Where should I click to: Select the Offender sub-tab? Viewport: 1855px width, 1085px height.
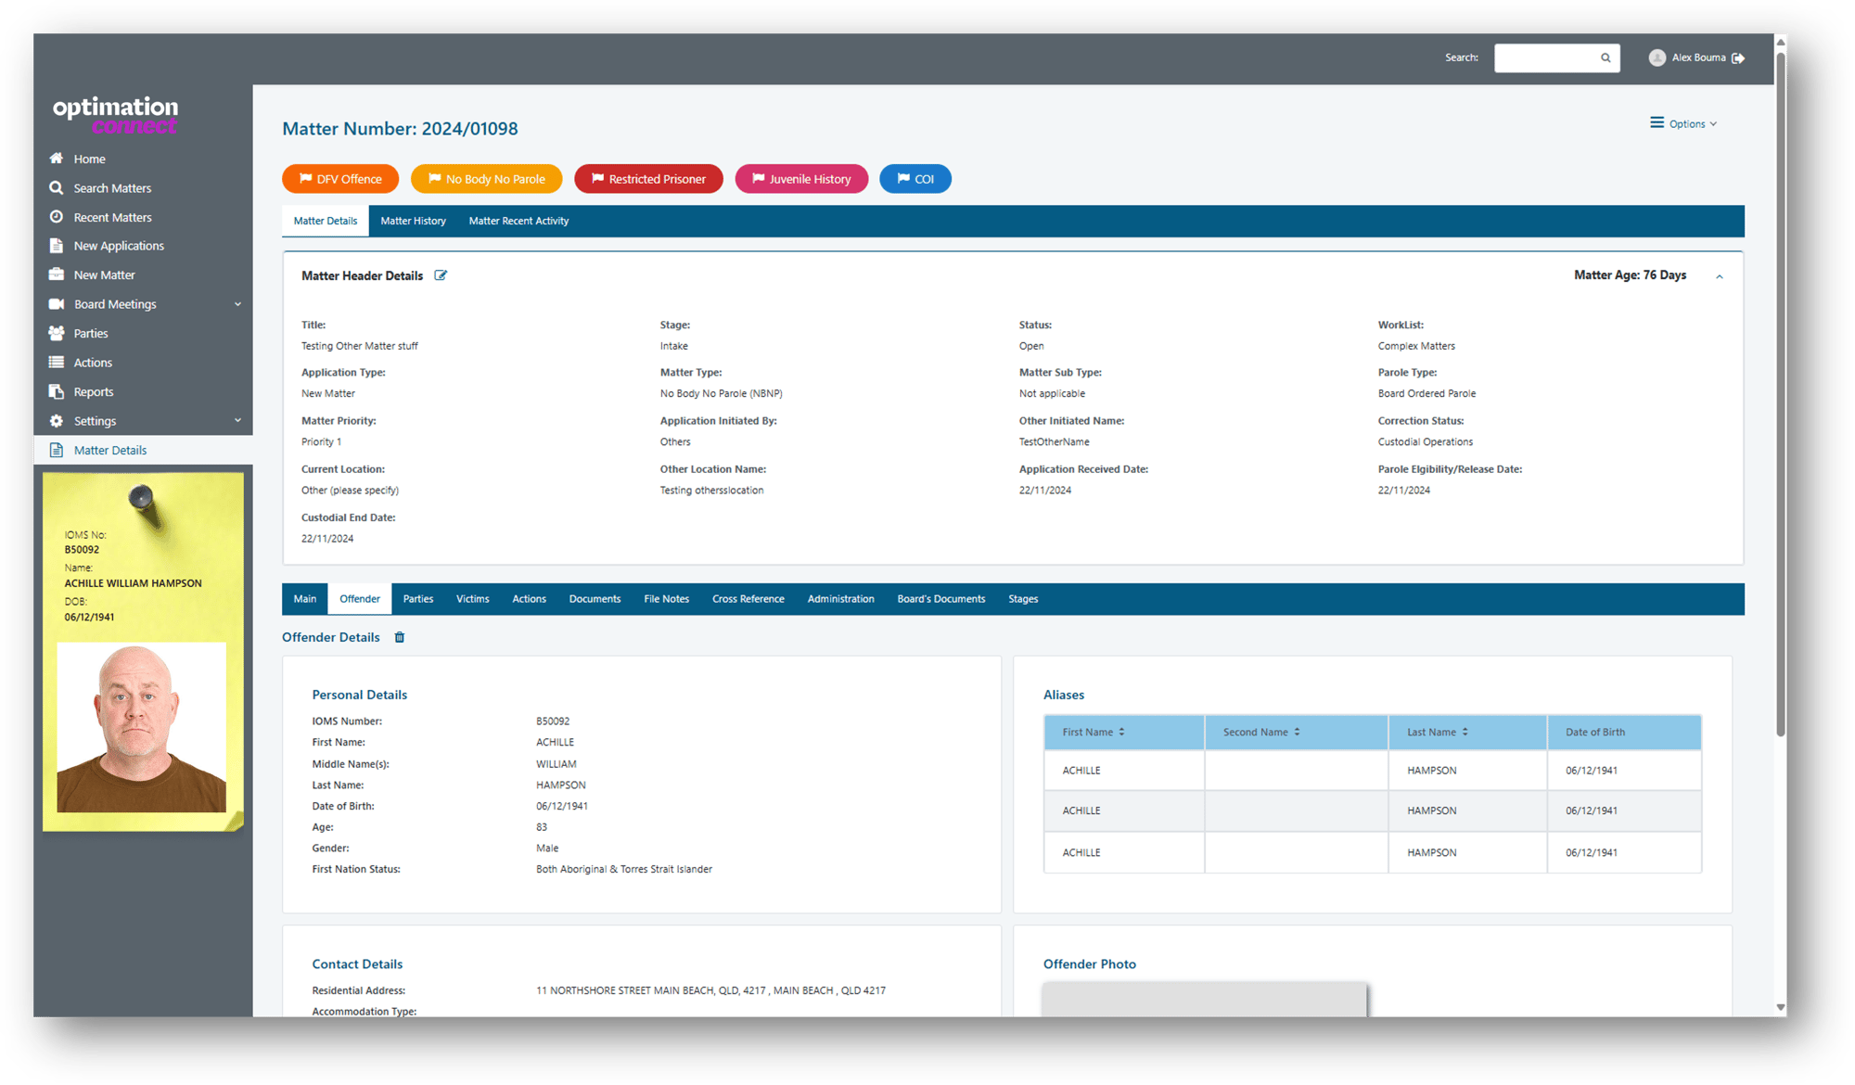tap(361, 598)
